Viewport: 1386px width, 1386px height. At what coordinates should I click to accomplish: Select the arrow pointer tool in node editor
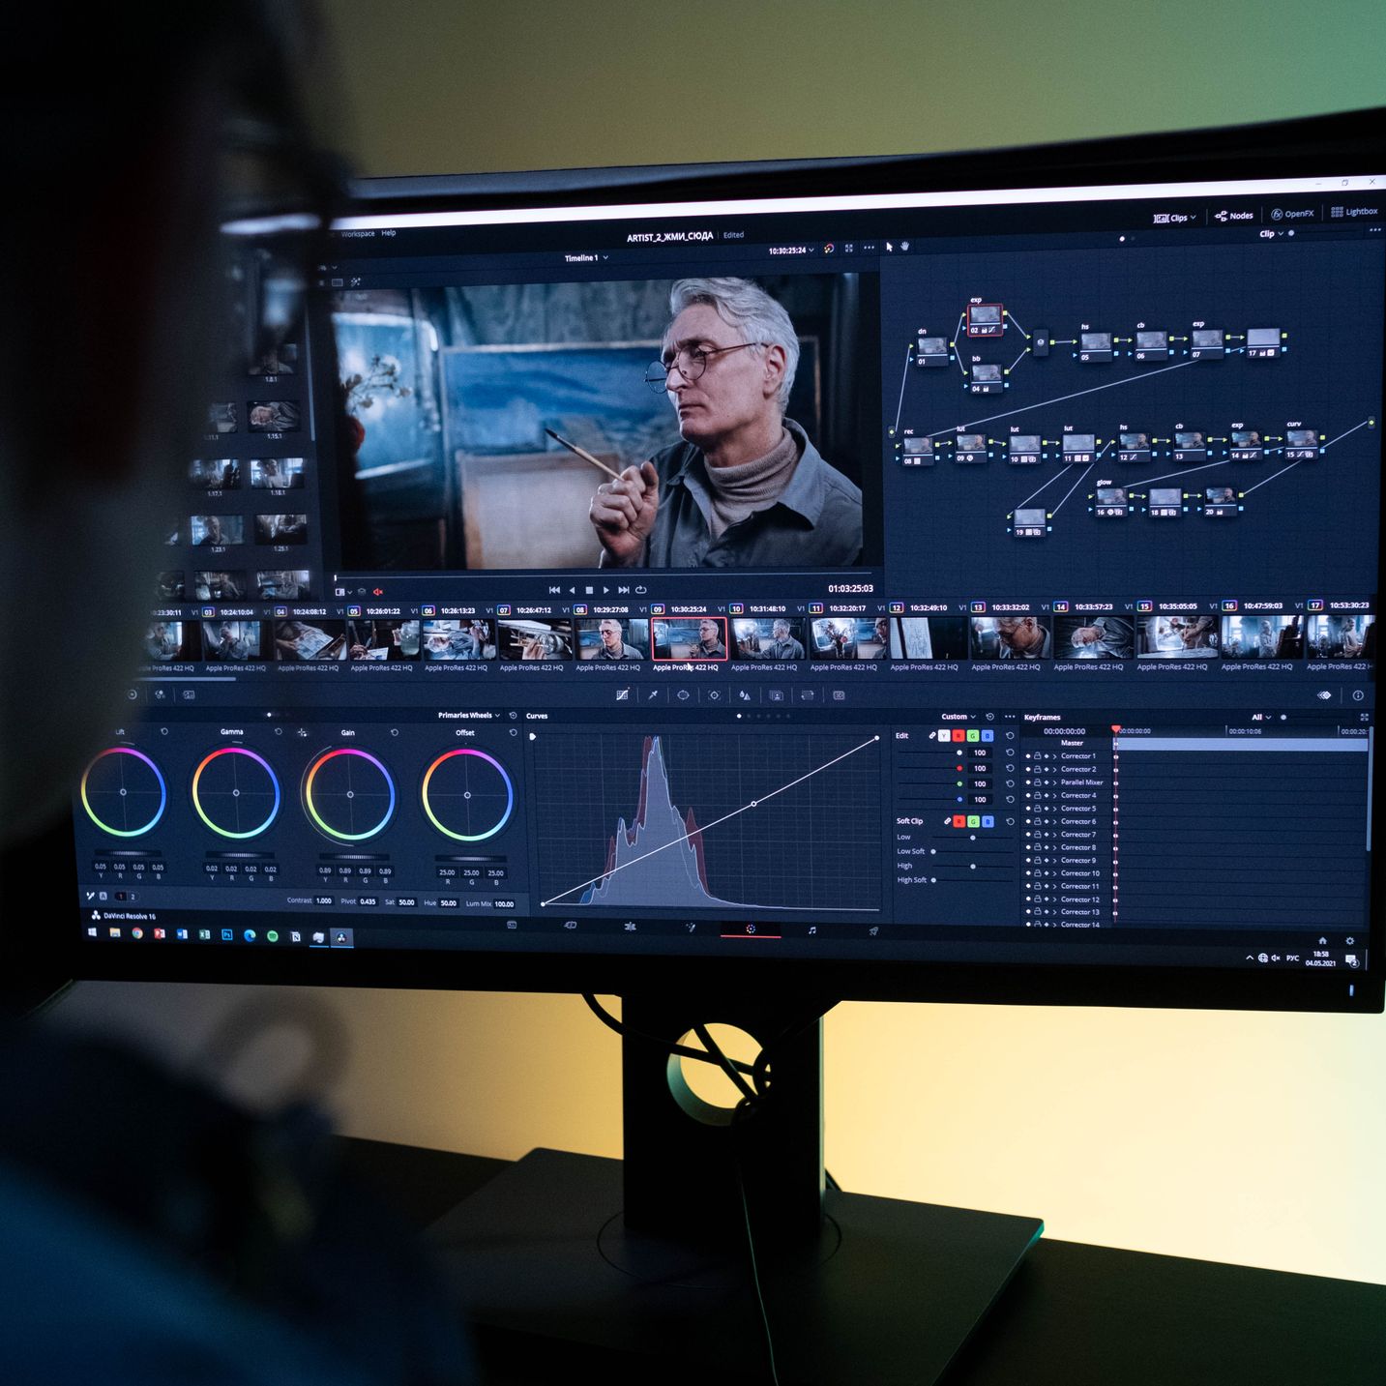890,247
